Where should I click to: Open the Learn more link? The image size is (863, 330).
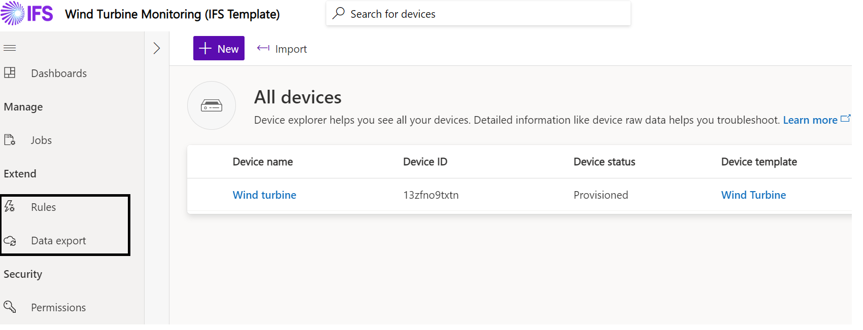click(810, 120)
